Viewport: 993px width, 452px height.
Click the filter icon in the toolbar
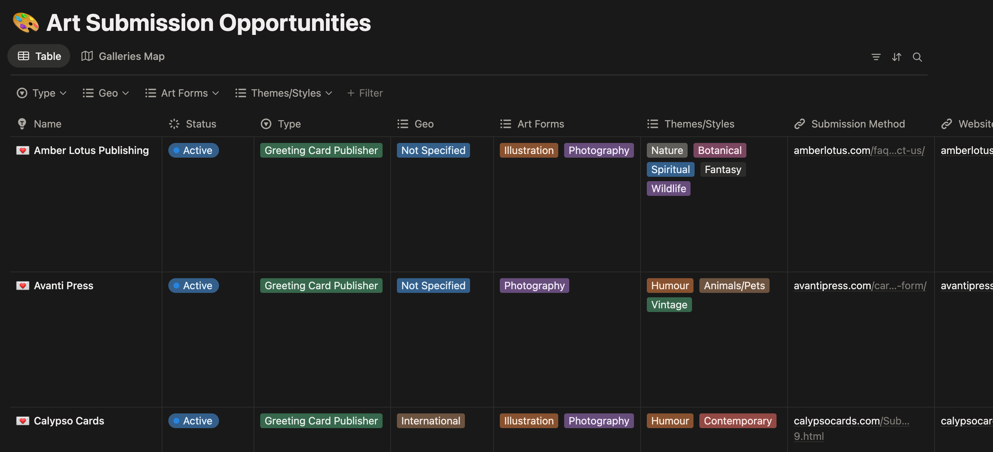click(875, 57)
